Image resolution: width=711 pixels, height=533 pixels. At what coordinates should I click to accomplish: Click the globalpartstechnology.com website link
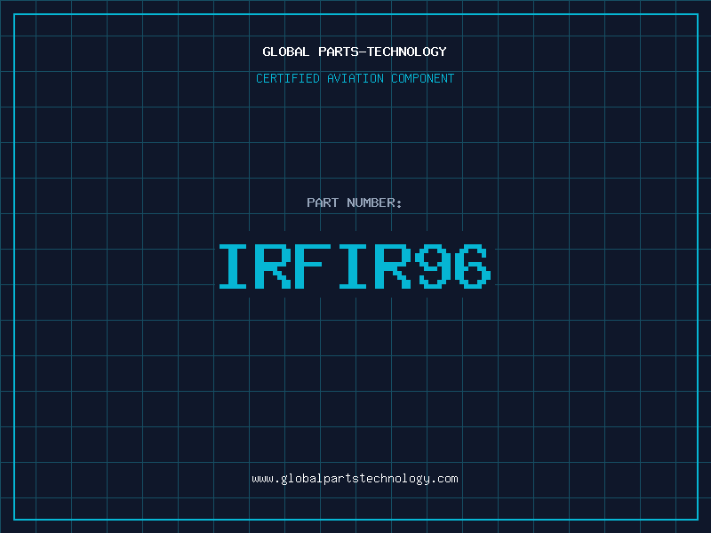tap(355, 479)
